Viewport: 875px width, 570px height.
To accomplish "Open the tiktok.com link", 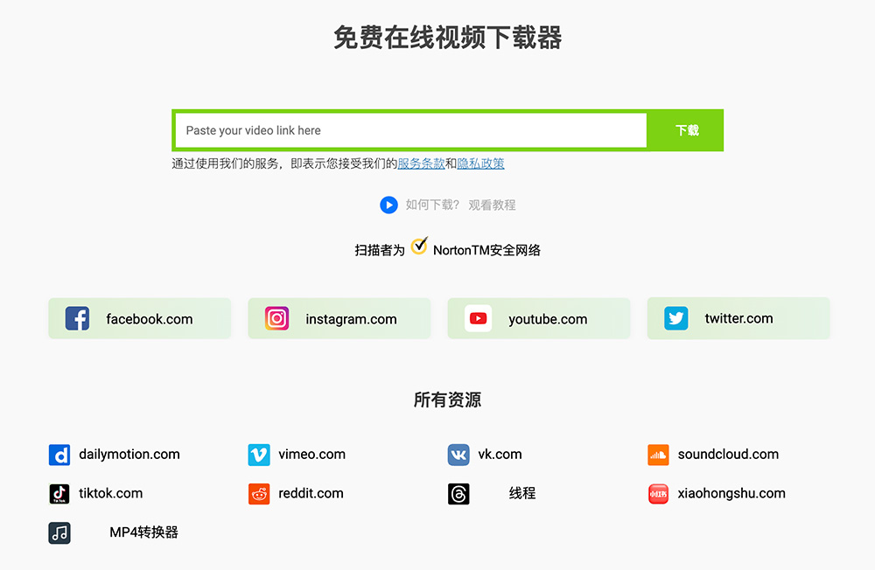I will point(110,493).
